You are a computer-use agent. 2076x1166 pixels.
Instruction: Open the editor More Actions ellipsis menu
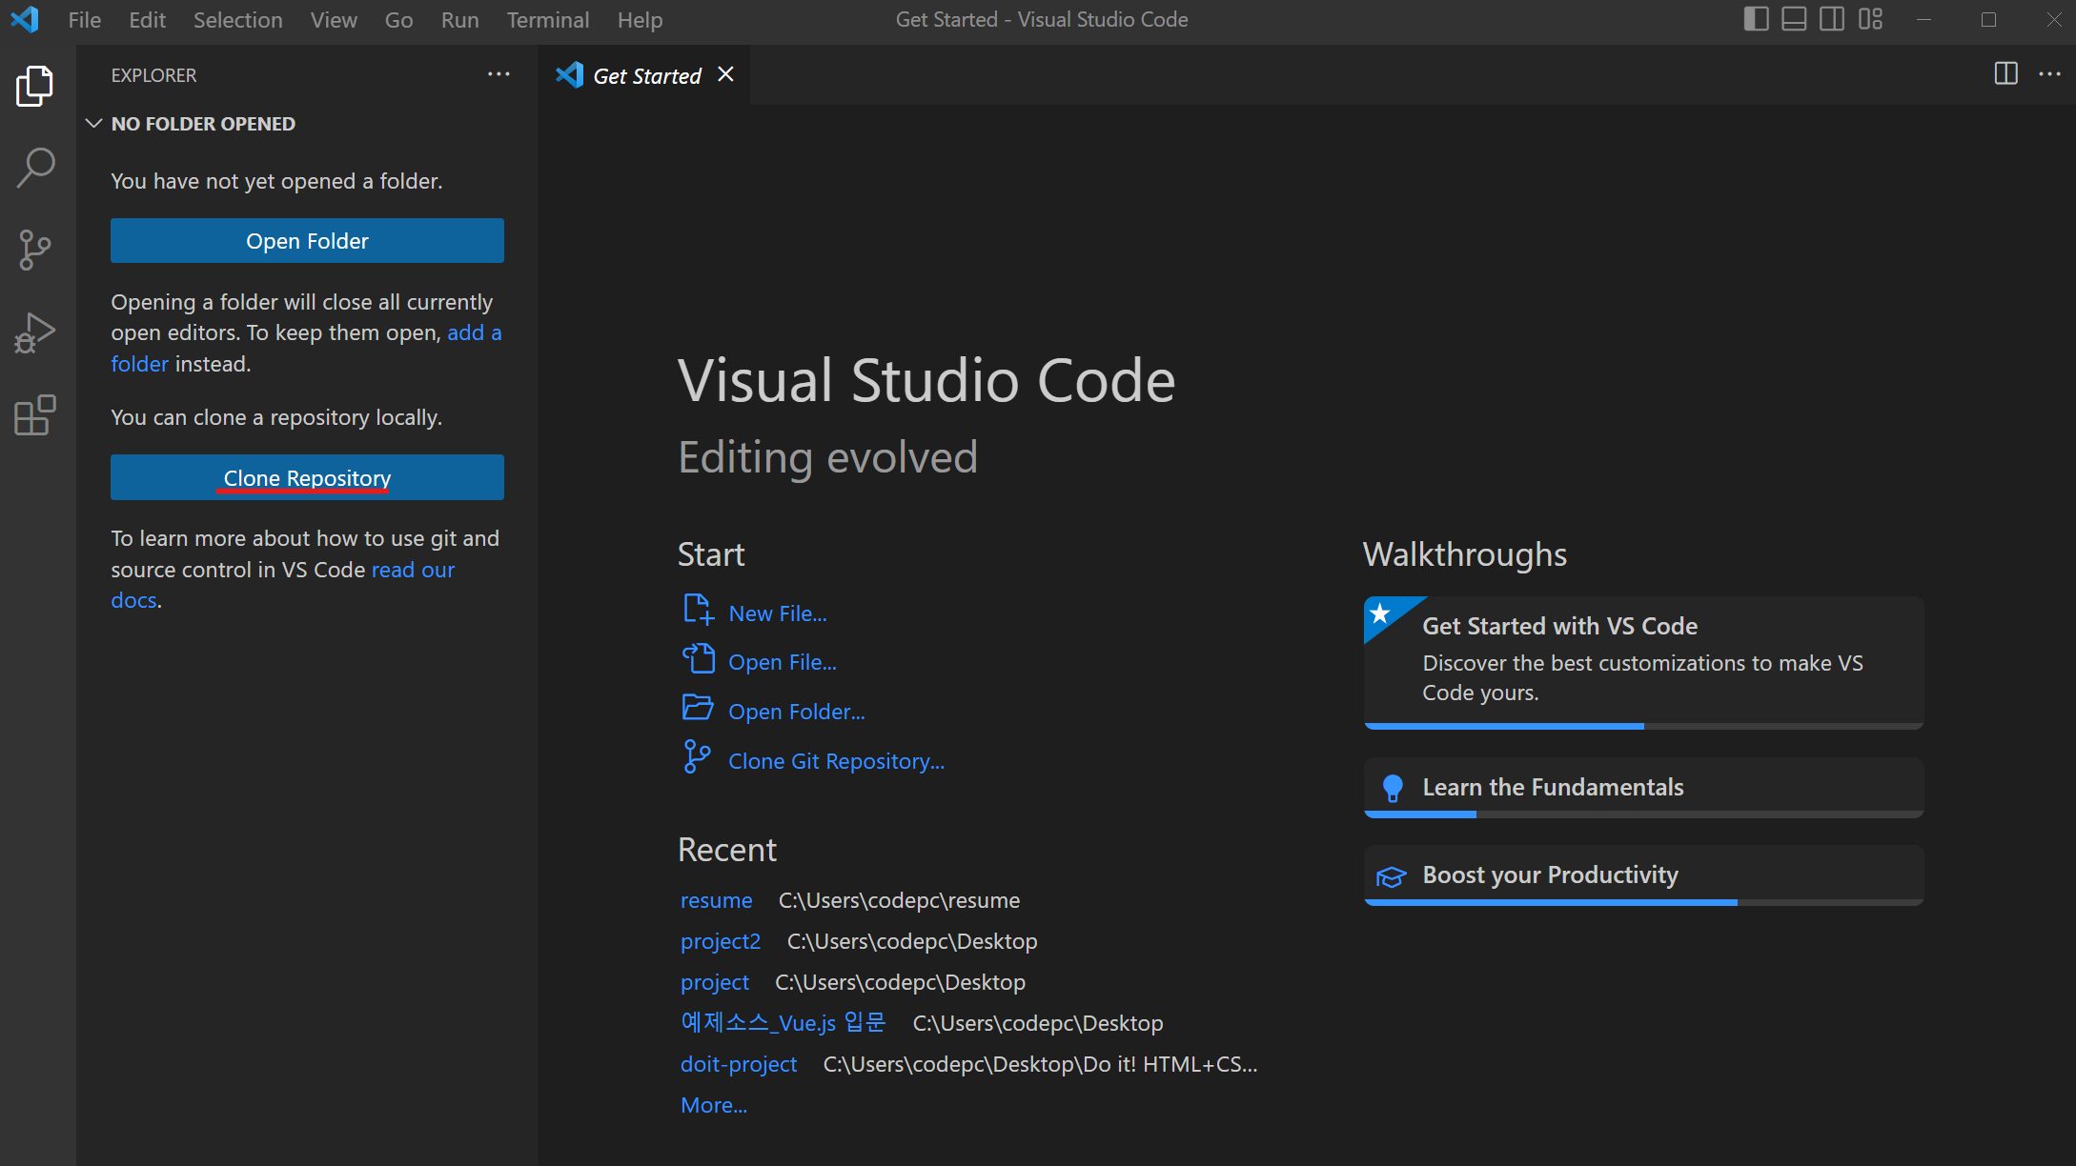(x=2049, y=74)
